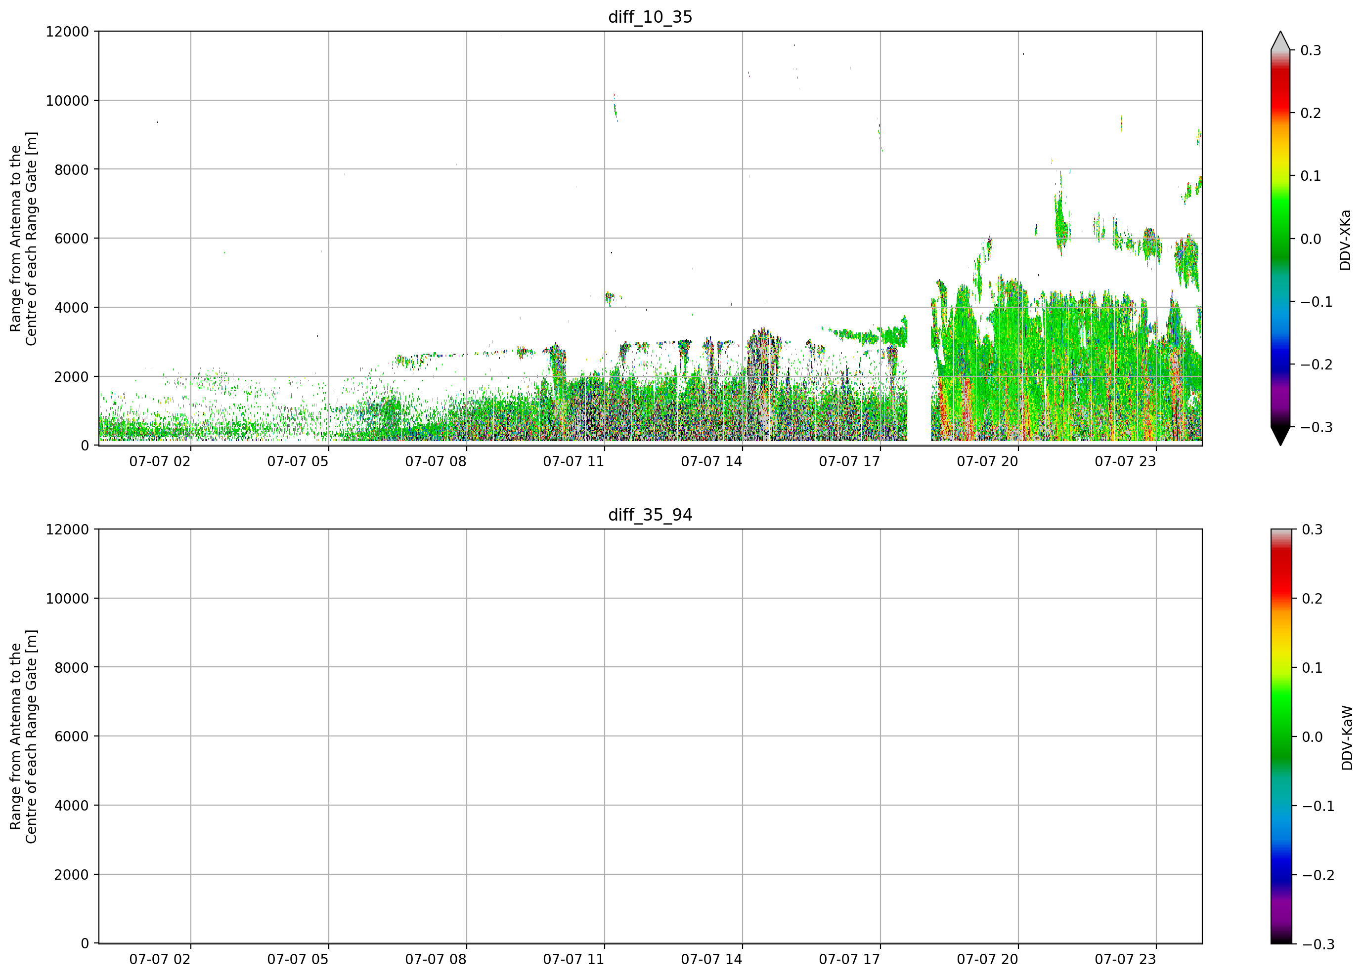Click the 0.3 tick on DDV-XKa colorbar

[x=1311, y=50]
